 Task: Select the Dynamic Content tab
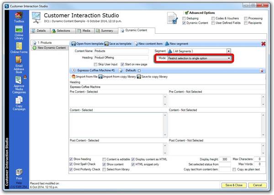136,31
